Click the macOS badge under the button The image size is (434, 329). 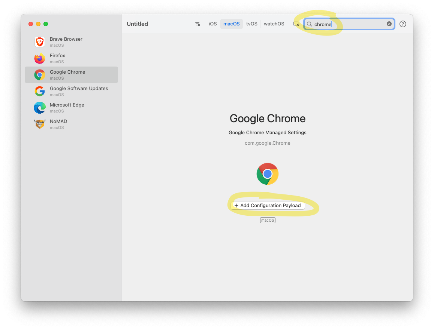click(x=268, y=220)
